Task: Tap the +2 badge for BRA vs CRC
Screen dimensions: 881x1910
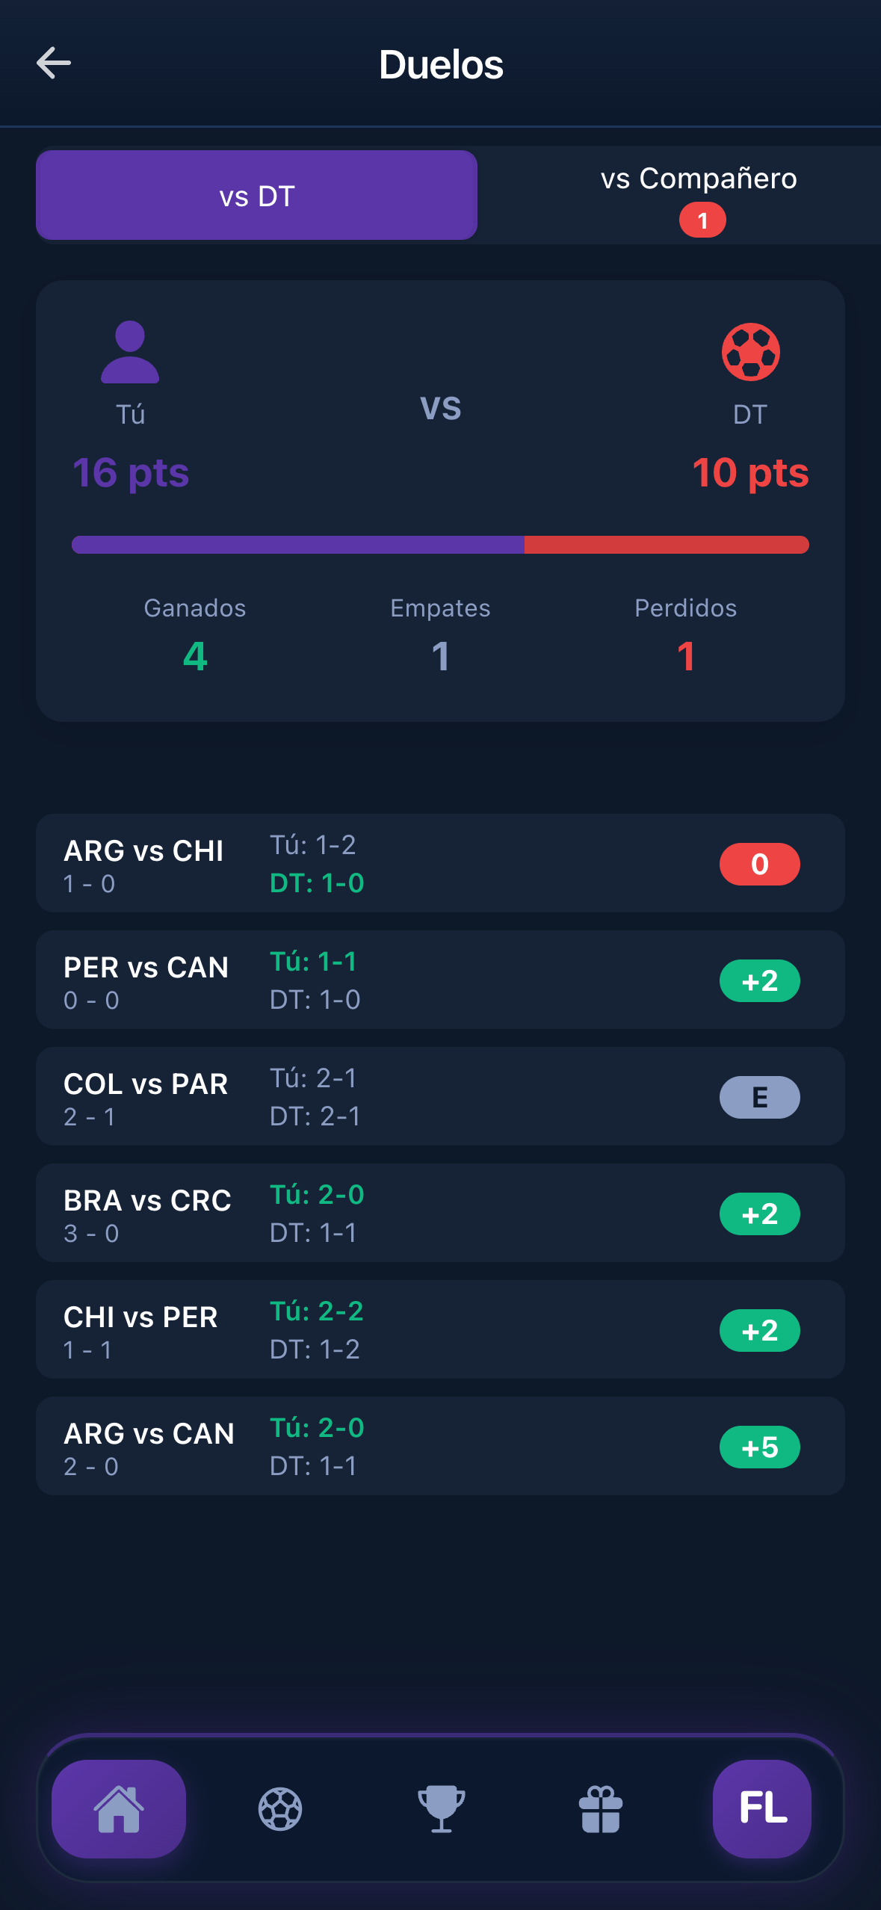Action: [x=759, y=1214]
